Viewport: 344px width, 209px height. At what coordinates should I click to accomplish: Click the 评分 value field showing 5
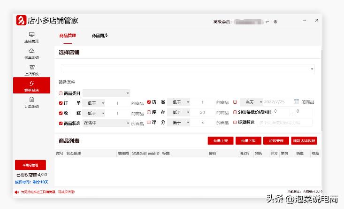coord(202,122)
